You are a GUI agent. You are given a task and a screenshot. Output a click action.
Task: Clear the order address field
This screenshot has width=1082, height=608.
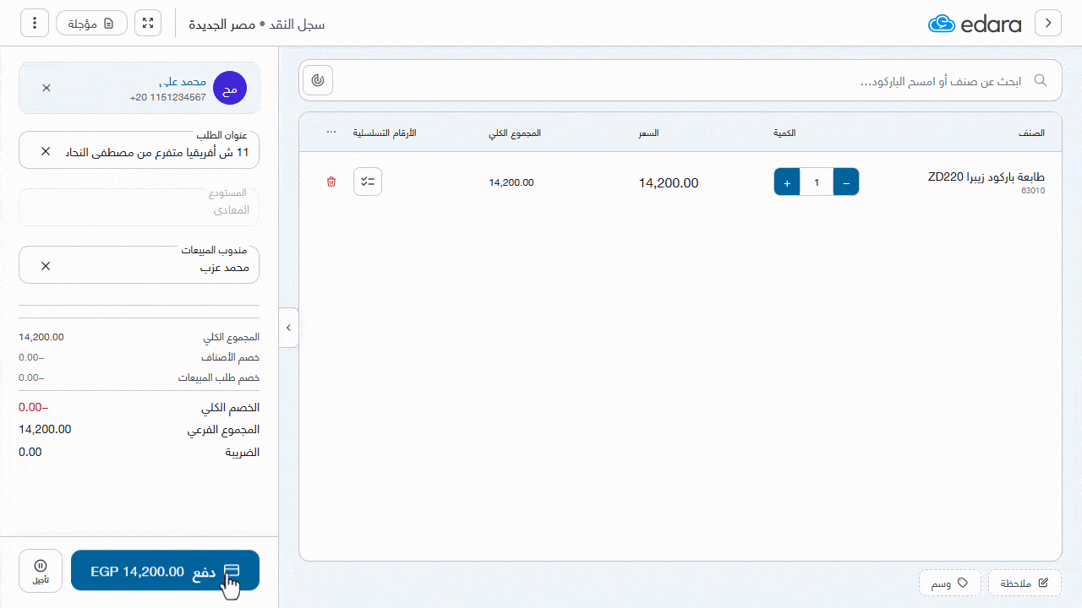click(x=46, y=151)
